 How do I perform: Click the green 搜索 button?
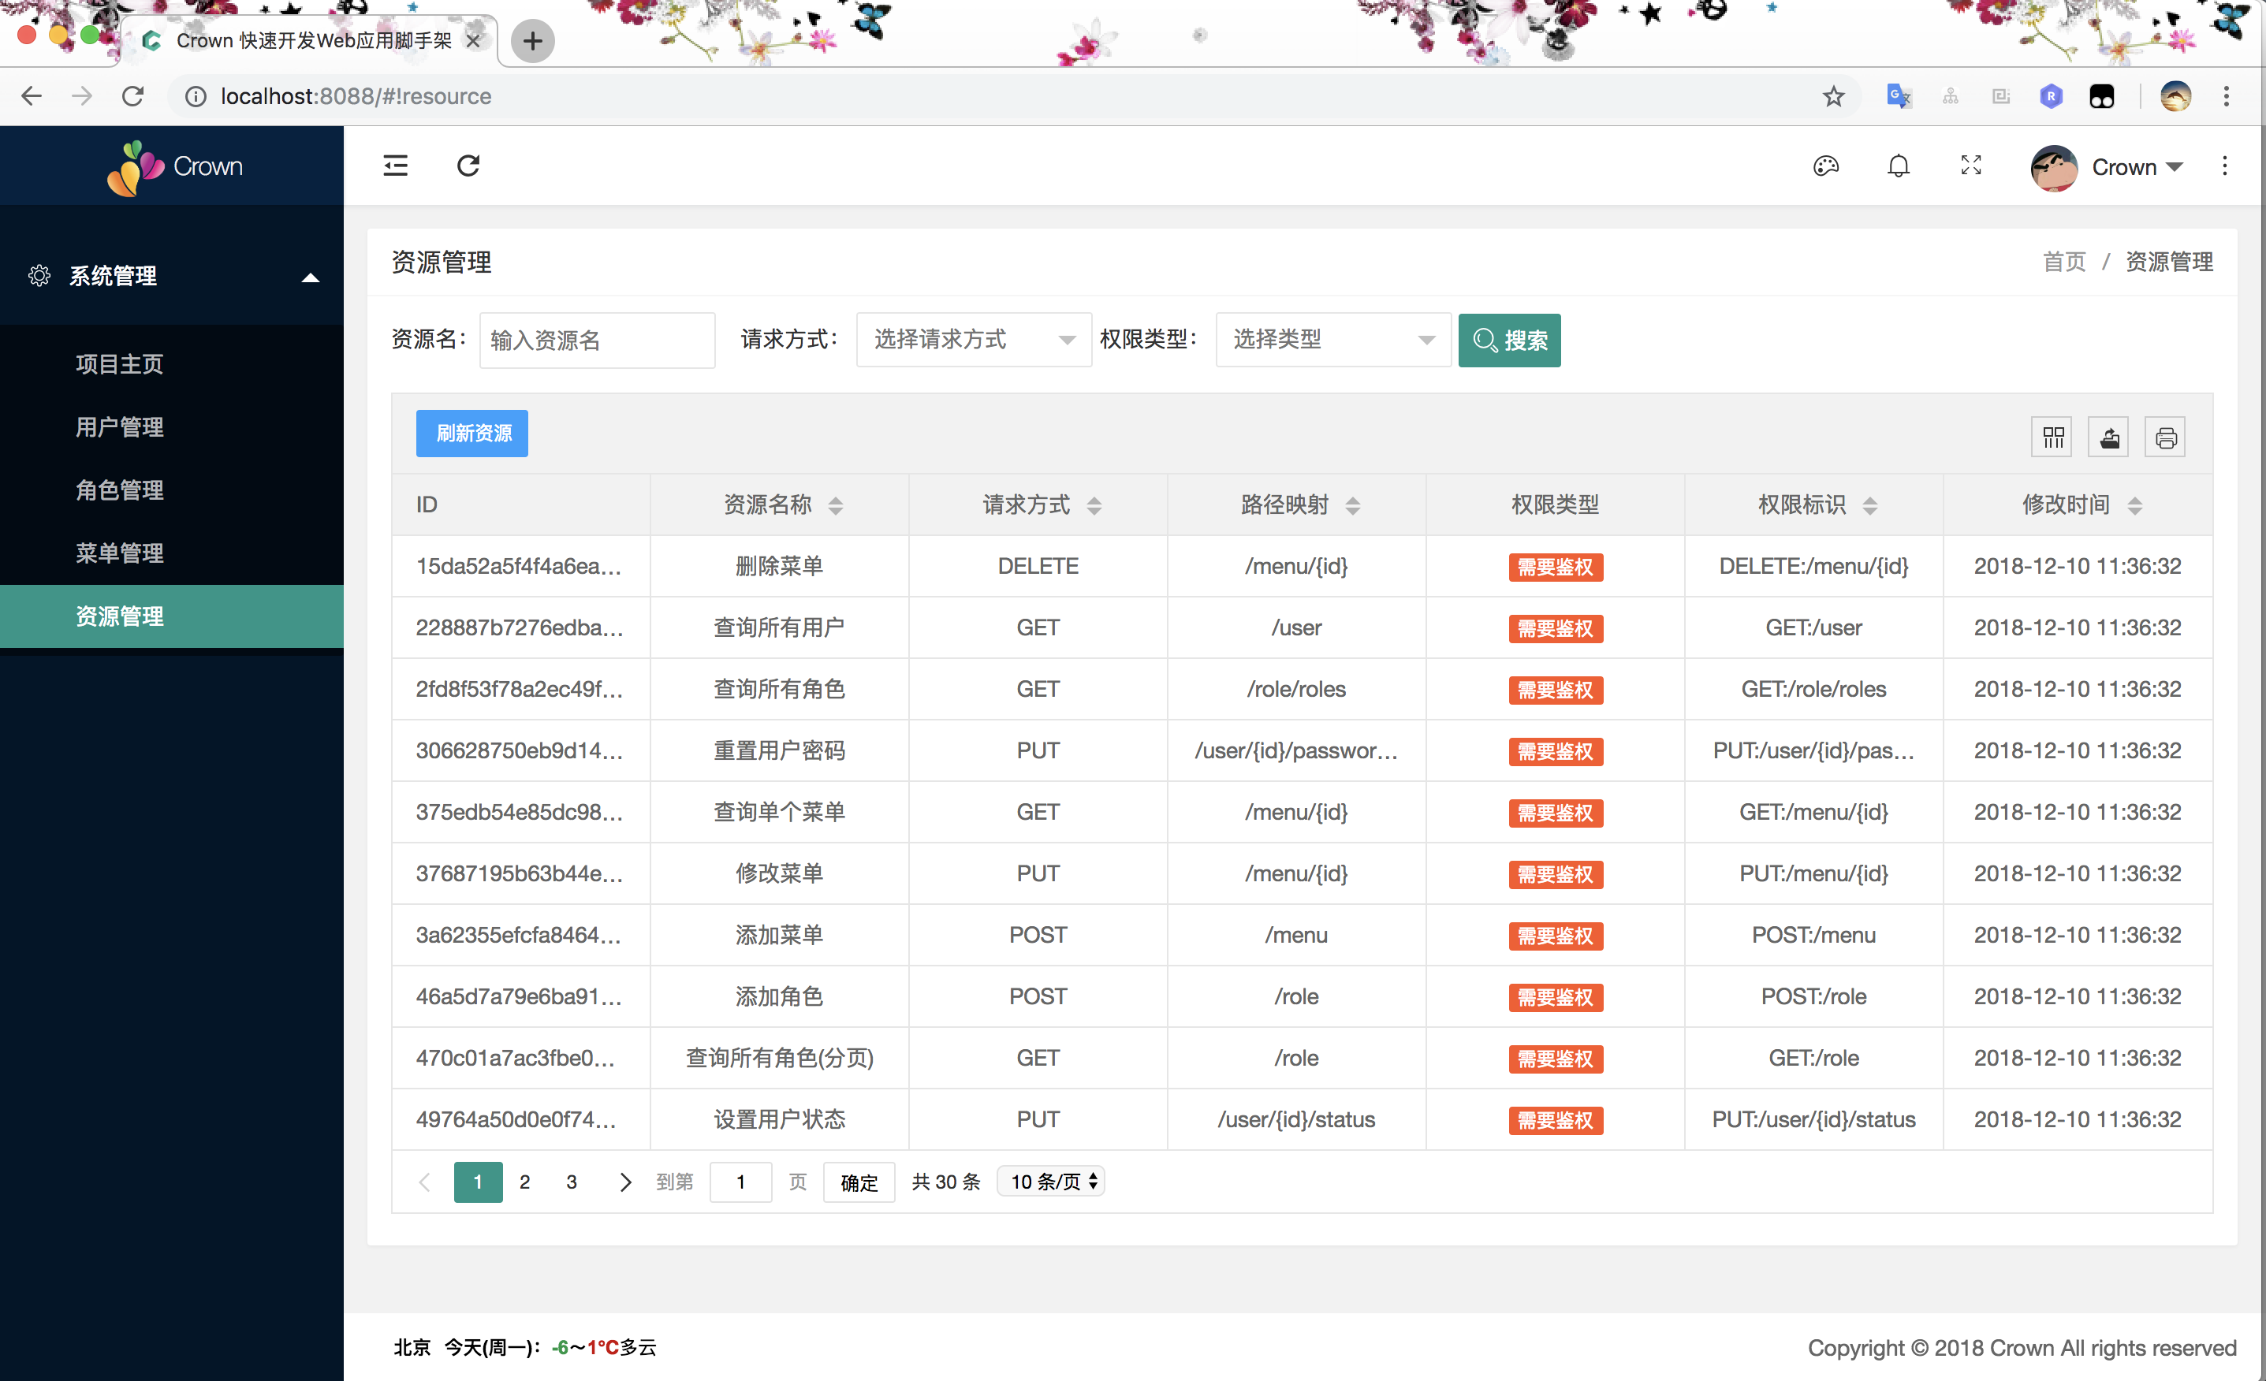[1509, 341]
